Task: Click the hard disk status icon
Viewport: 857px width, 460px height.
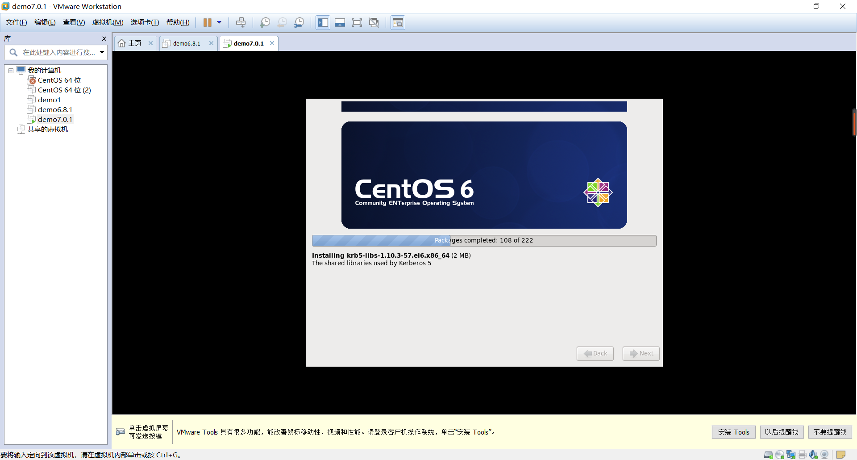Action: pyautogui.click(x=769, y=455)
